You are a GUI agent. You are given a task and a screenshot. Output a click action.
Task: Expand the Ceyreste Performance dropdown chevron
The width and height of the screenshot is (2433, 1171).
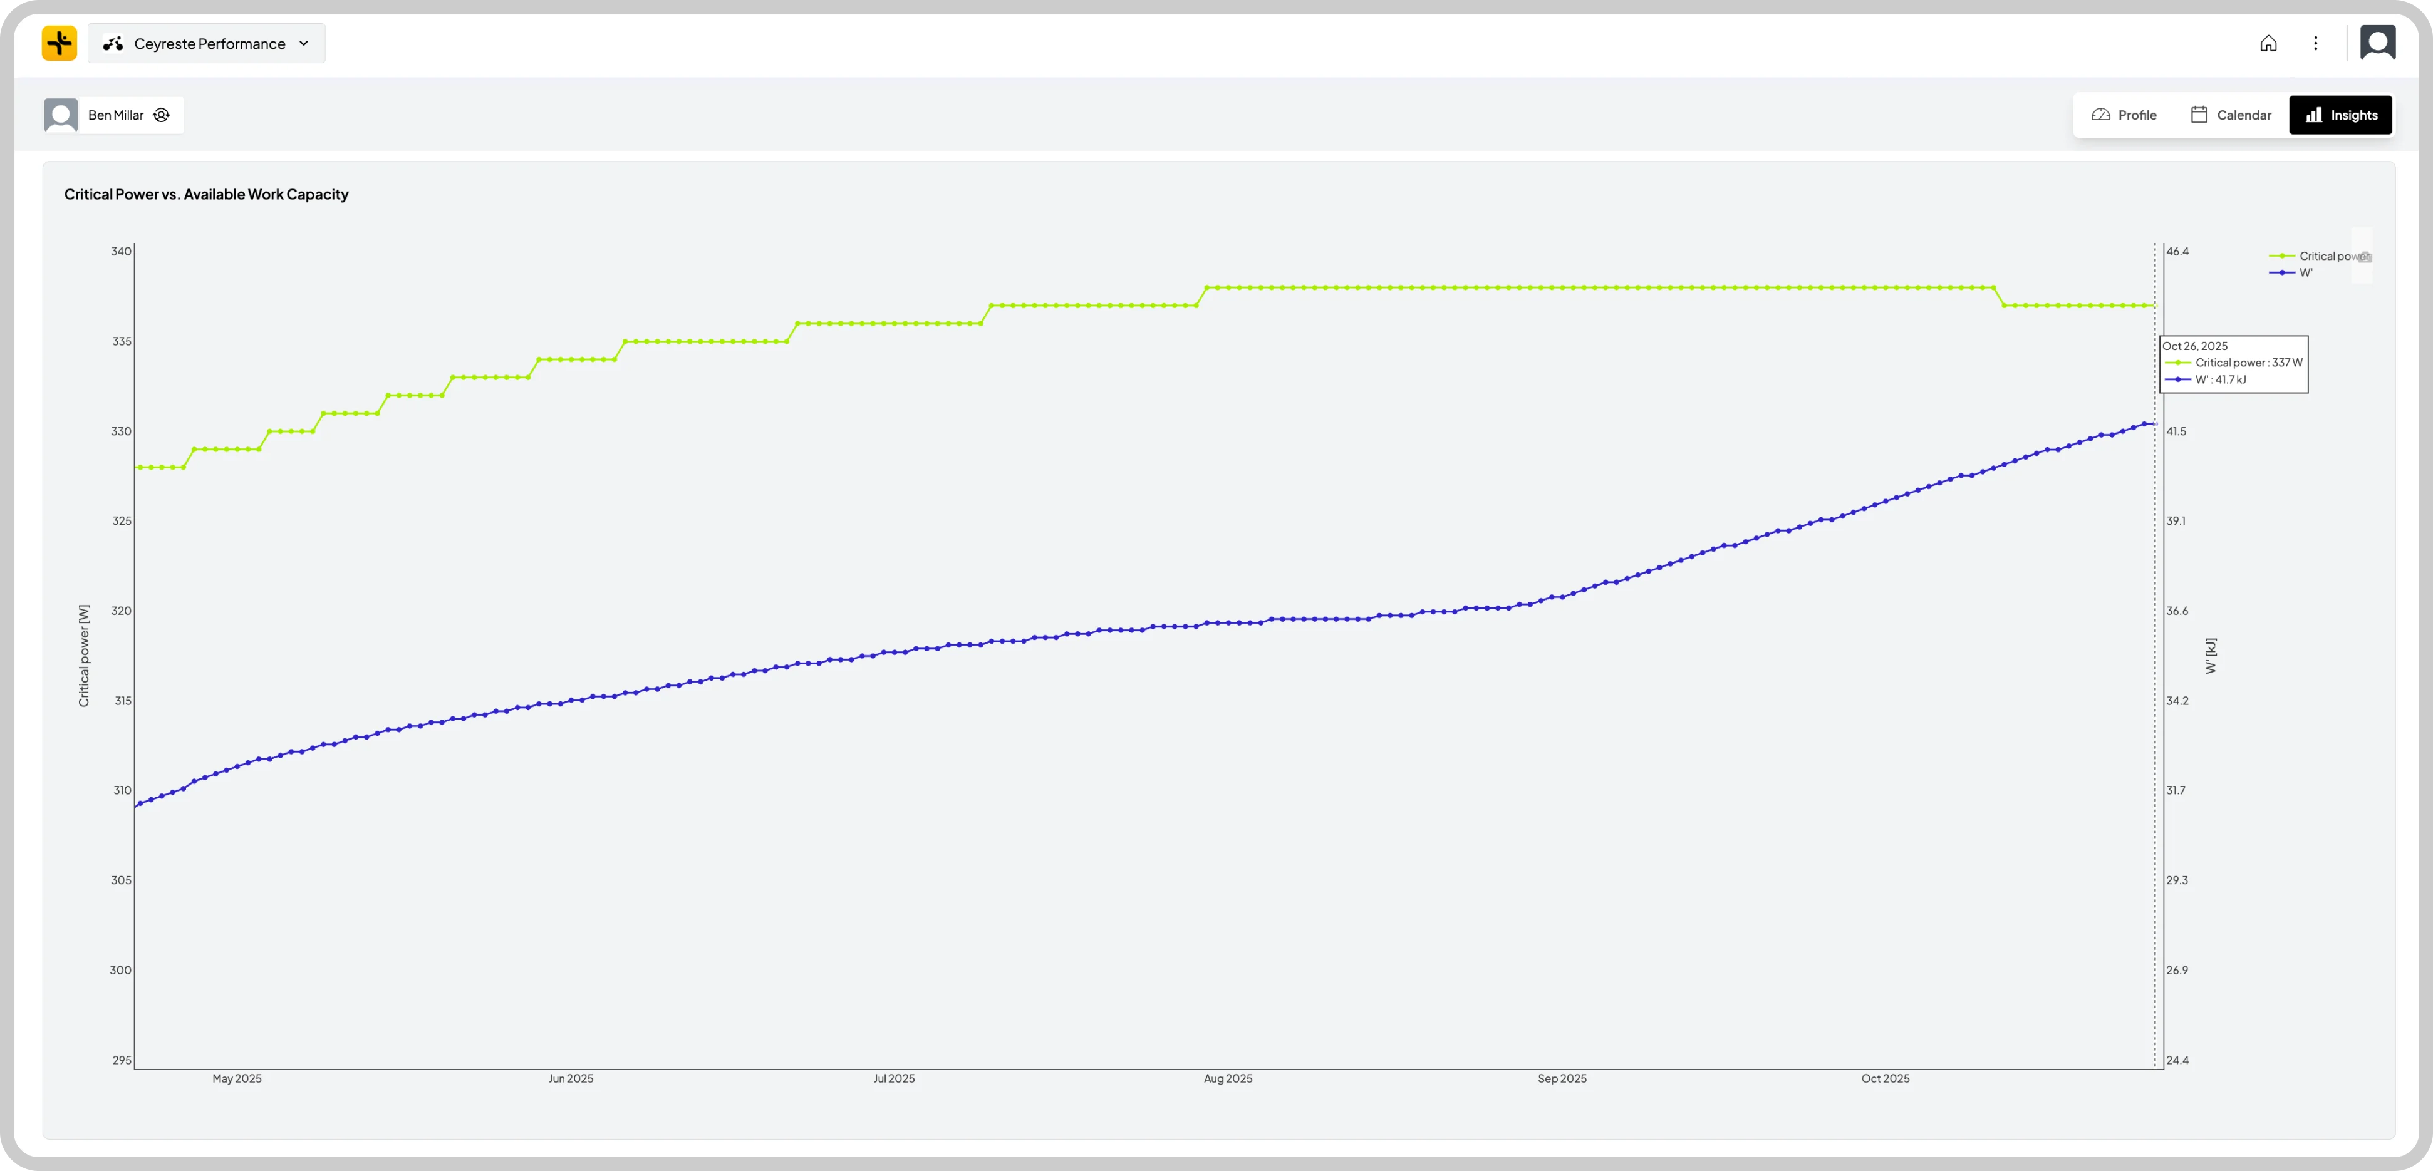pyautogui.click(x=304, y=43)
